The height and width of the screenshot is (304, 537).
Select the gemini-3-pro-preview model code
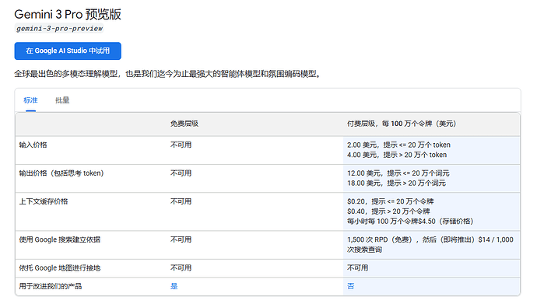[59, 29]
